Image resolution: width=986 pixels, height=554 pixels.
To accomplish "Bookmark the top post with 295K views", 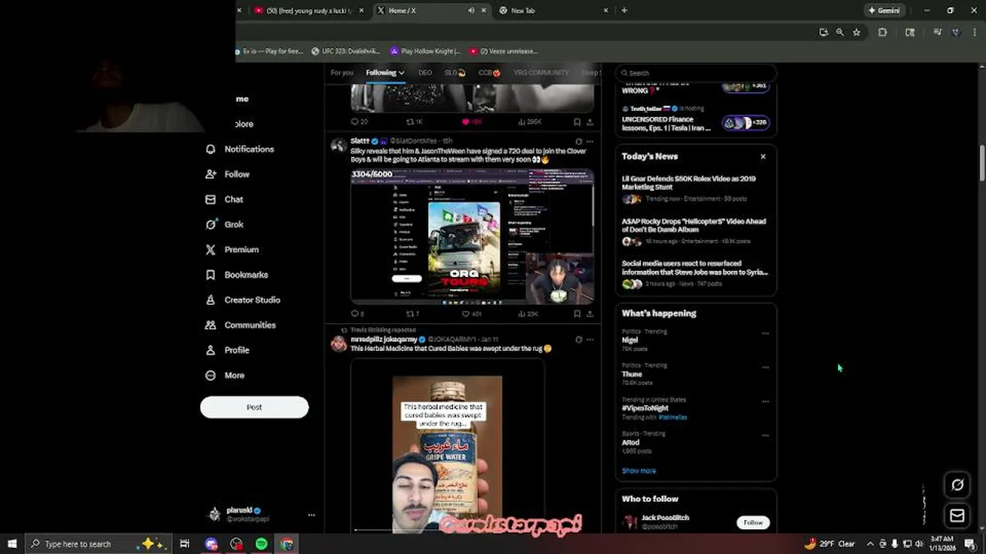I will click(577, 122).
